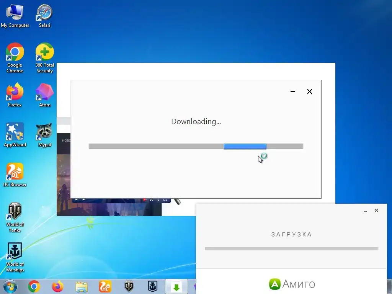Screen dimensions: 392x294
Task: Launch Chrome from the taskbar
Action: 34,286
